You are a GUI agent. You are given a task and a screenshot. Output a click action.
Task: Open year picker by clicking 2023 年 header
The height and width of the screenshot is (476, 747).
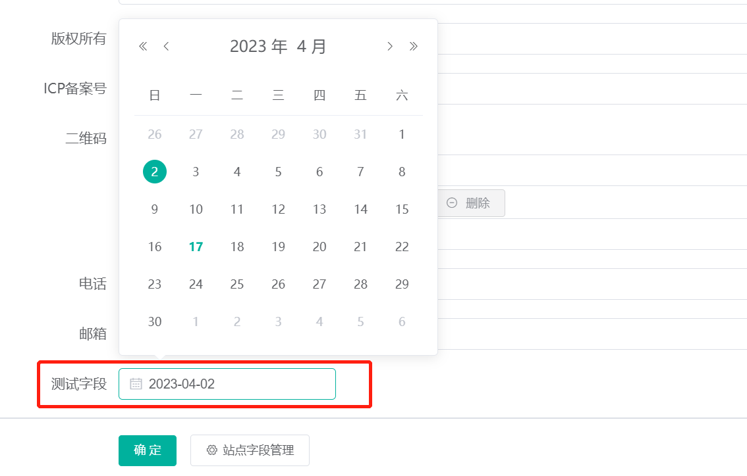259,46
